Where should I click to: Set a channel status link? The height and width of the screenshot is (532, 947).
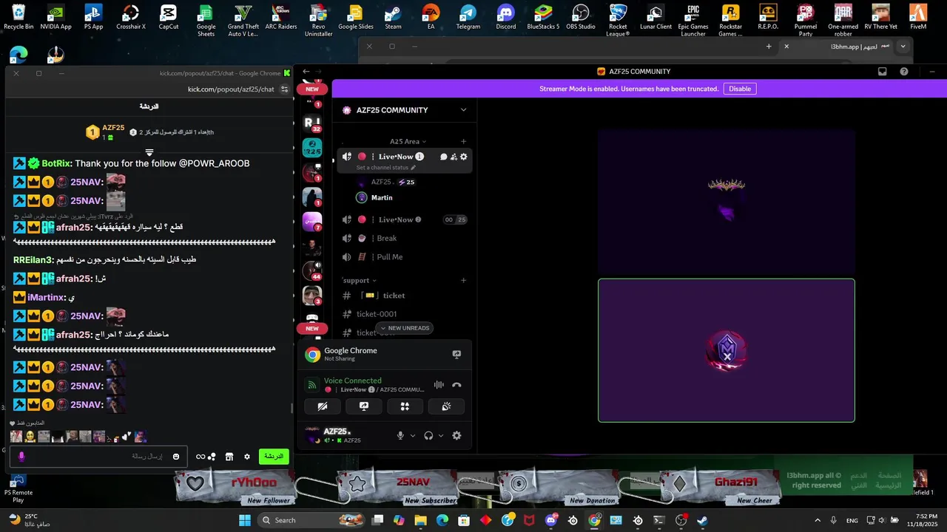385,168
